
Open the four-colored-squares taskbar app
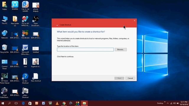tap(77, 103)
